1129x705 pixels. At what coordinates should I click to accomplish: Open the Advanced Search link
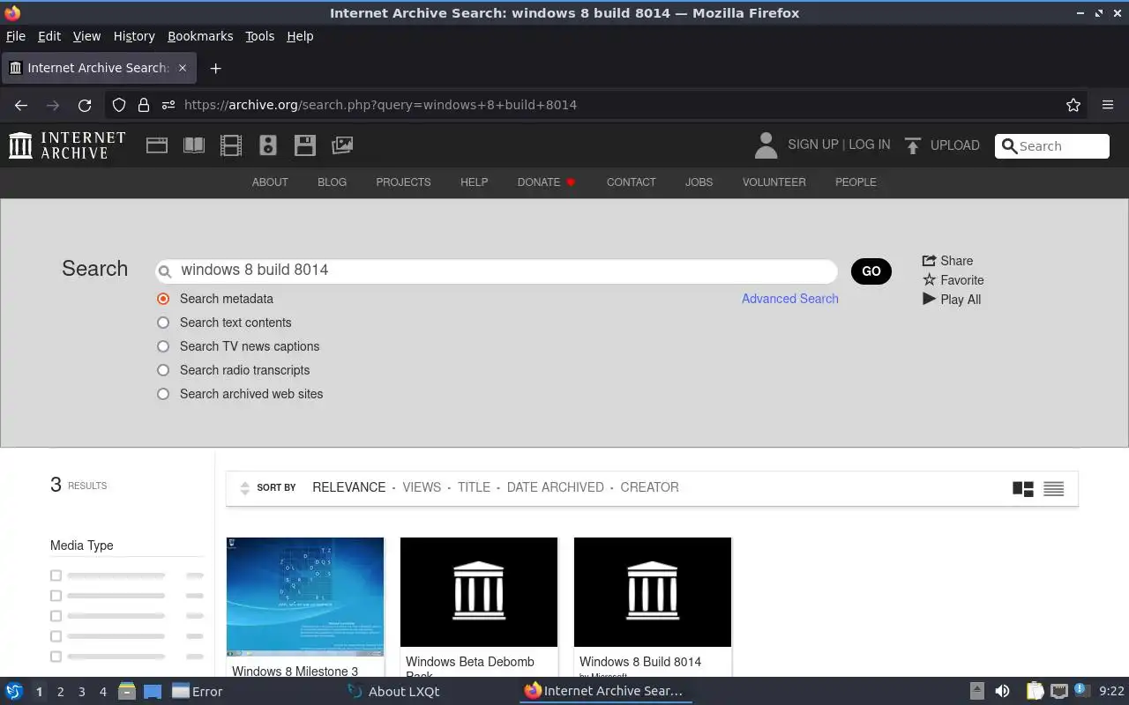[790, 299]
